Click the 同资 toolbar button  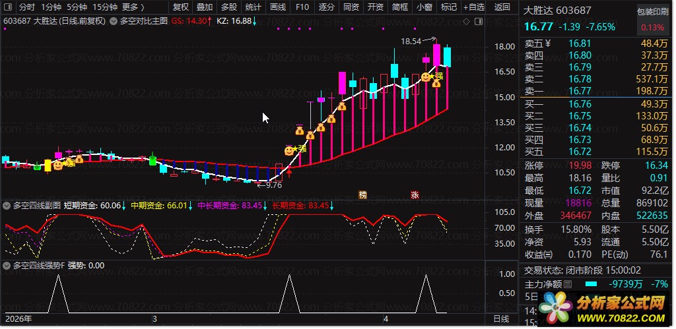point(351,7)
